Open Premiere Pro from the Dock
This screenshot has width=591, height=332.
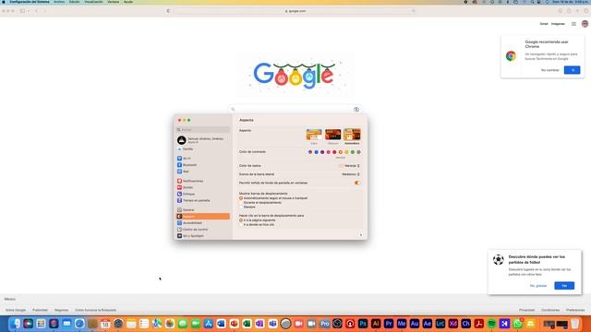pyautogui.click(x=389, y=324)
